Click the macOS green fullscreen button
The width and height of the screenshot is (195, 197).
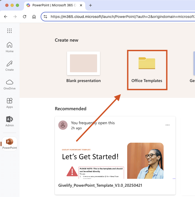click(x=17, y=5)
